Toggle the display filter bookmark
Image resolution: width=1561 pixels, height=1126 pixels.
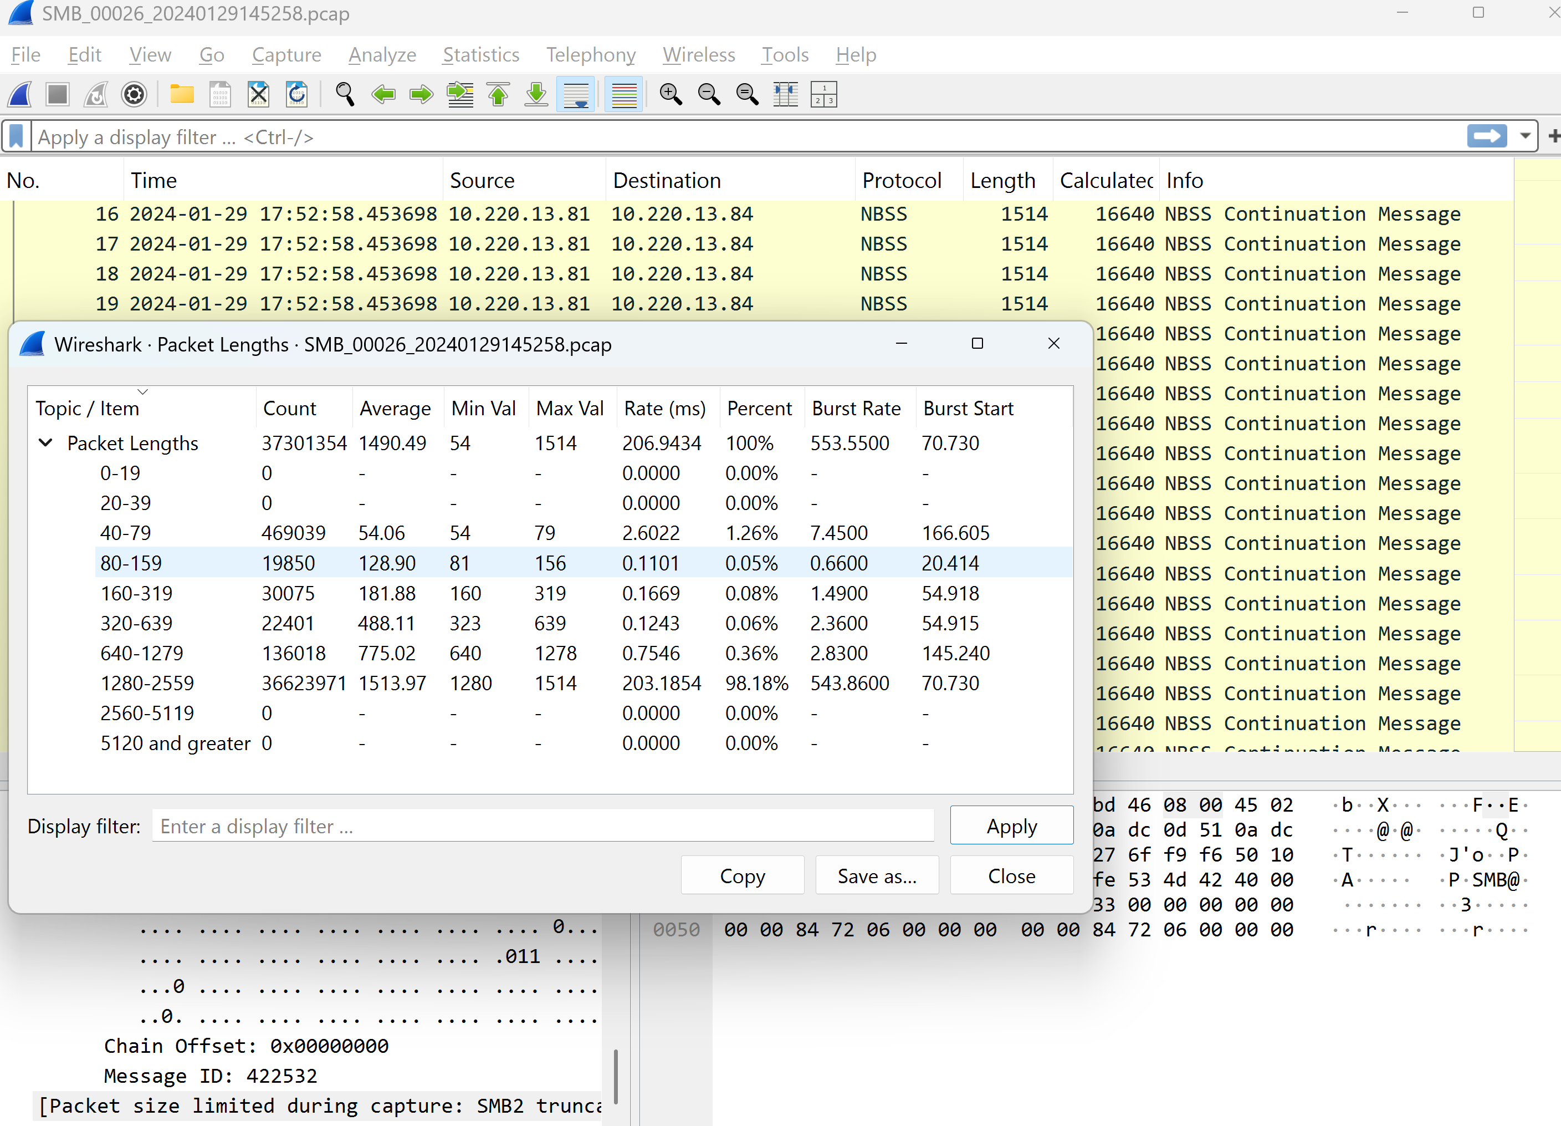pyautogui.click(x=17, y=136)
